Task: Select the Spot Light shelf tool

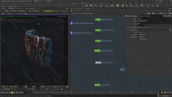Action: coord(91,6)
